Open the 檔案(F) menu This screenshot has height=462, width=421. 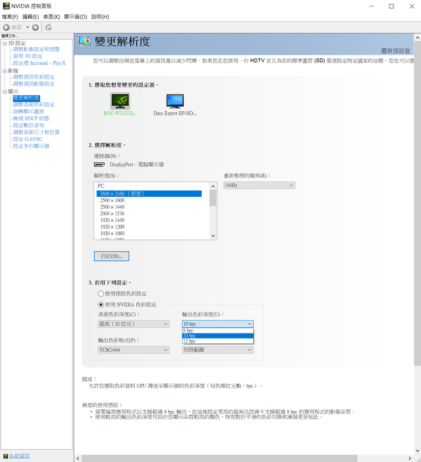[x=10, y=17]
